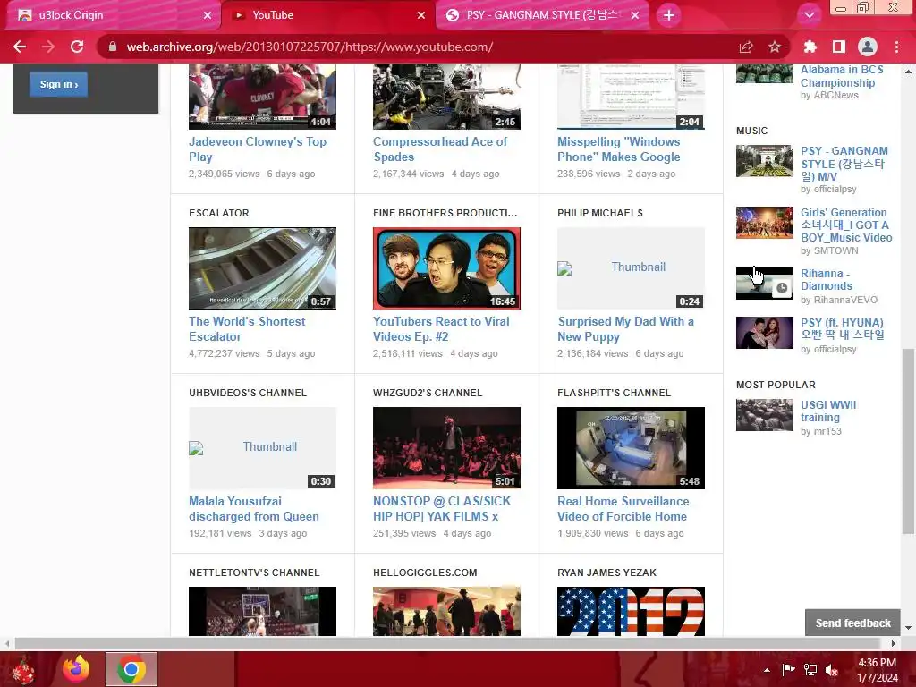Open NONSTOP @ CLAS/SICK HIP HOP link
The height and width of the screenshot is (687, 916).
coord(442,509)
